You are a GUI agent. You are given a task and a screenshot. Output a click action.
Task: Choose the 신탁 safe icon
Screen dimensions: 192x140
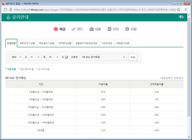coord(109,29)
